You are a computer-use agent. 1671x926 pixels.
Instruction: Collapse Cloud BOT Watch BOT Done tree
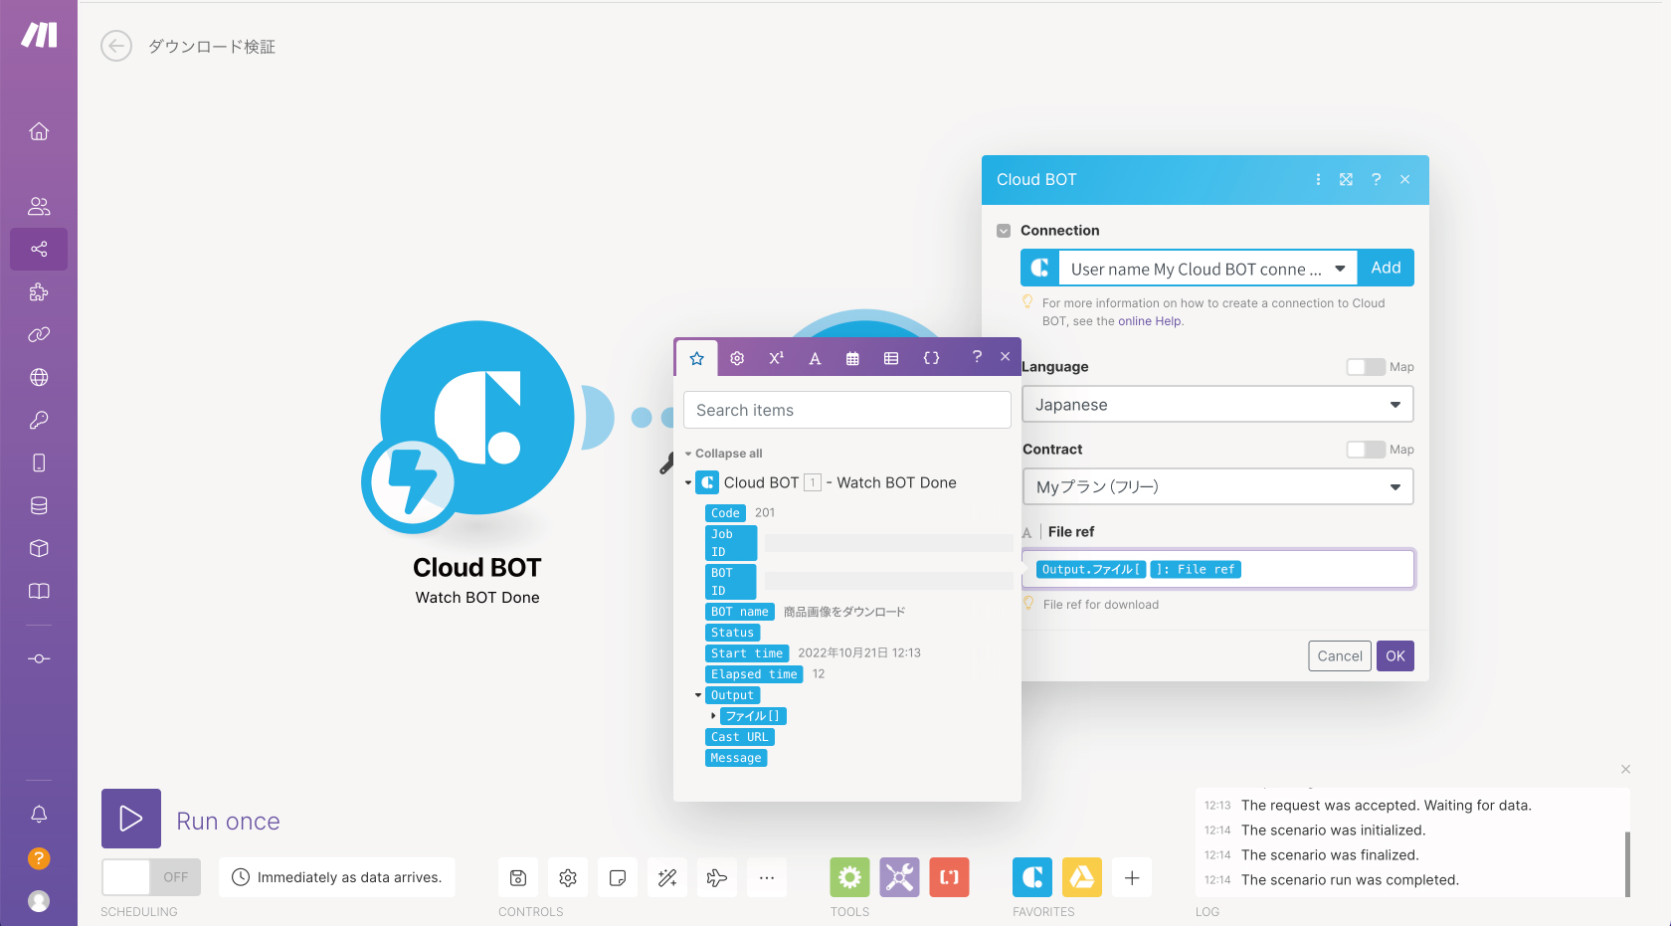(x=688, y=483)
